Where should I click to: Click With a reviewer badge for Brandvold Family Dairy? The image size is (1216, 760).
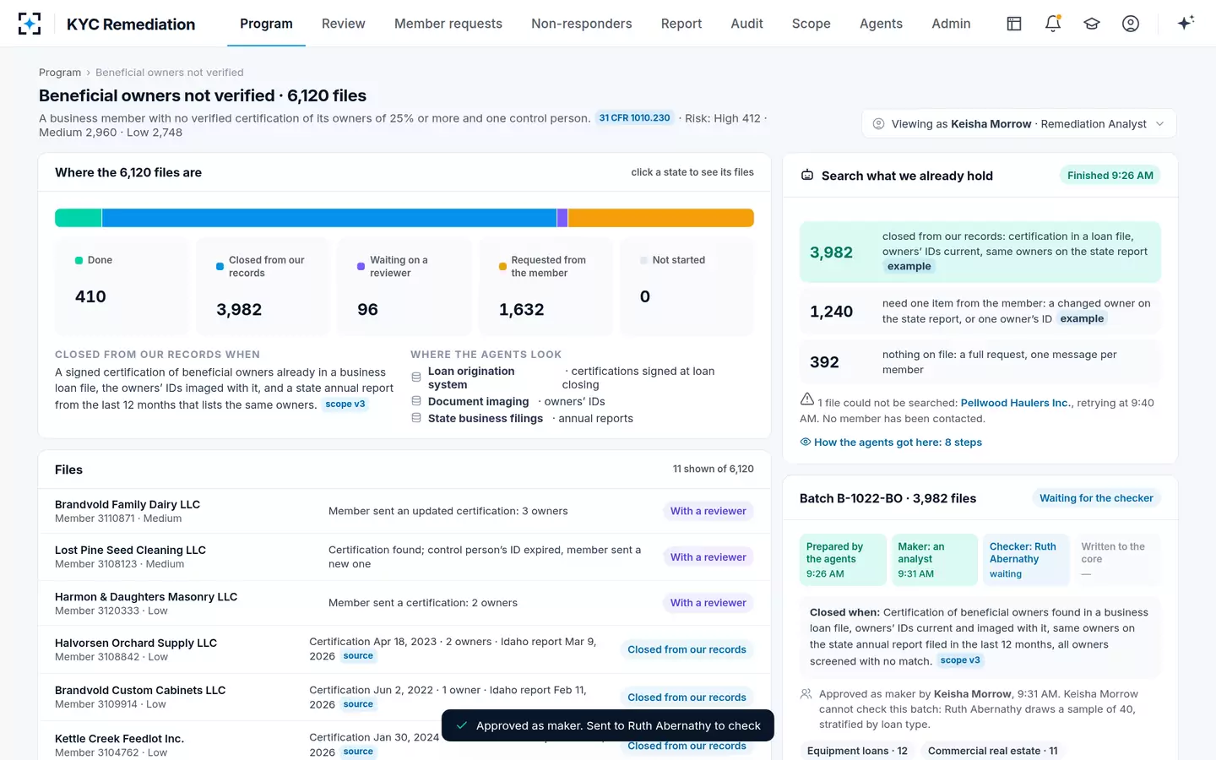[x=708, y=511]
